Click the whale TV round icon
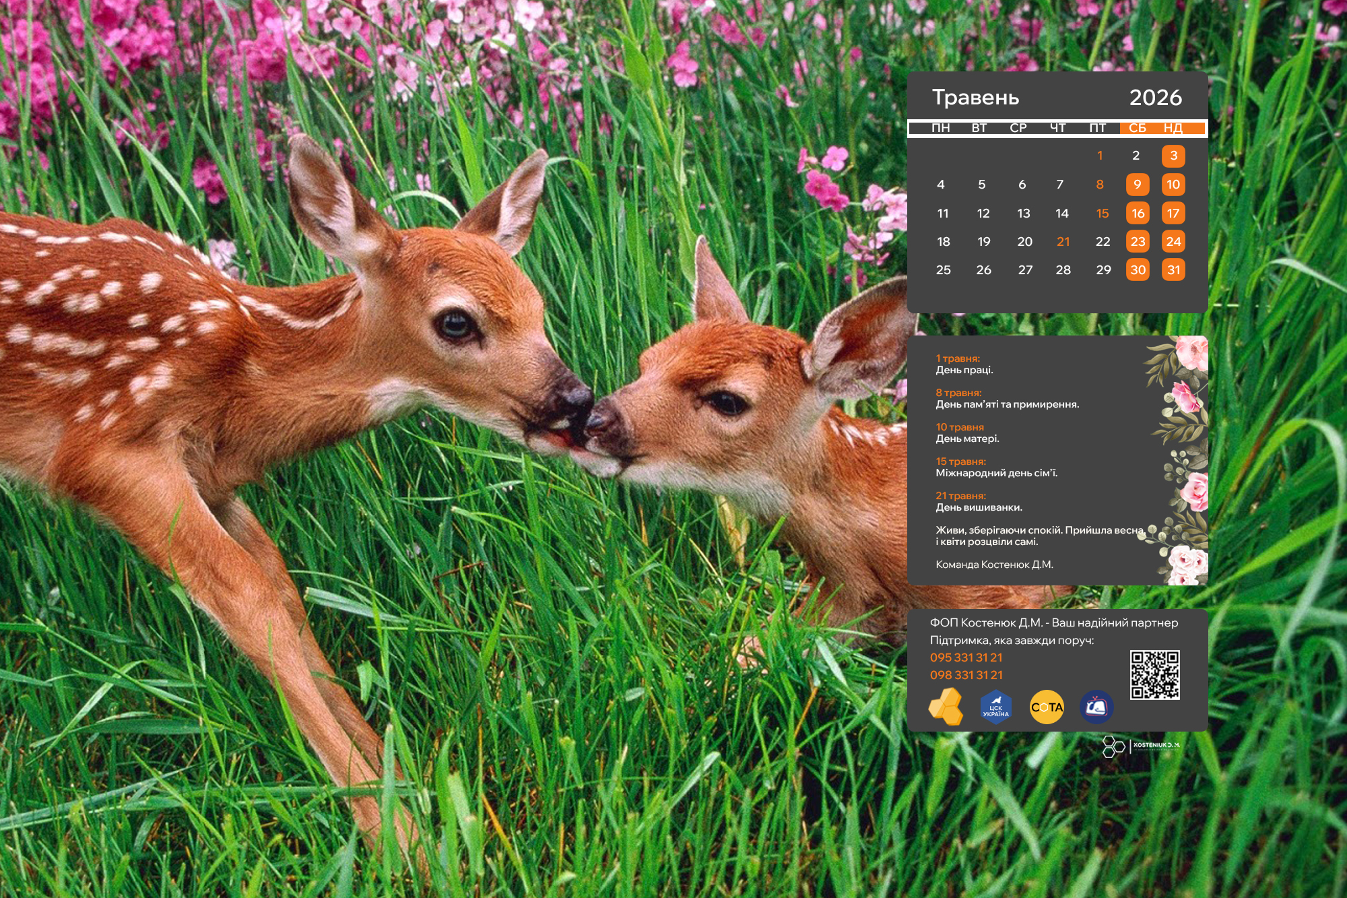Image resolution: width=1347 pixels, height=898 pixels. tap(1096, 707)
